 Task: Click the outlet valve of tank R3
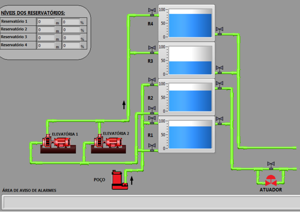pos(219,70)
